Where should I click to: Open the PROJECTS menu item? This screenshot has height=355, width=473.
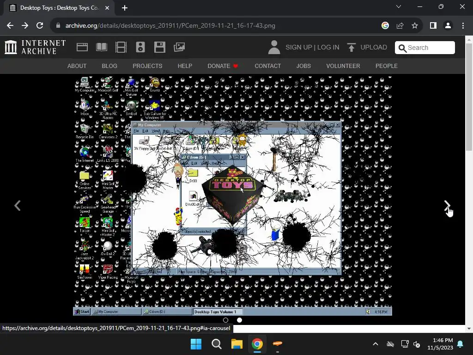point(147,66)
